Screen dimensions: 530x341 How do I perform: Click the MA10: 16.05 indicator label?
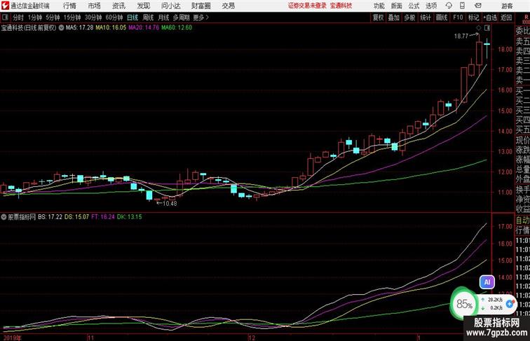pyautogui.click(x=111, y=28)
